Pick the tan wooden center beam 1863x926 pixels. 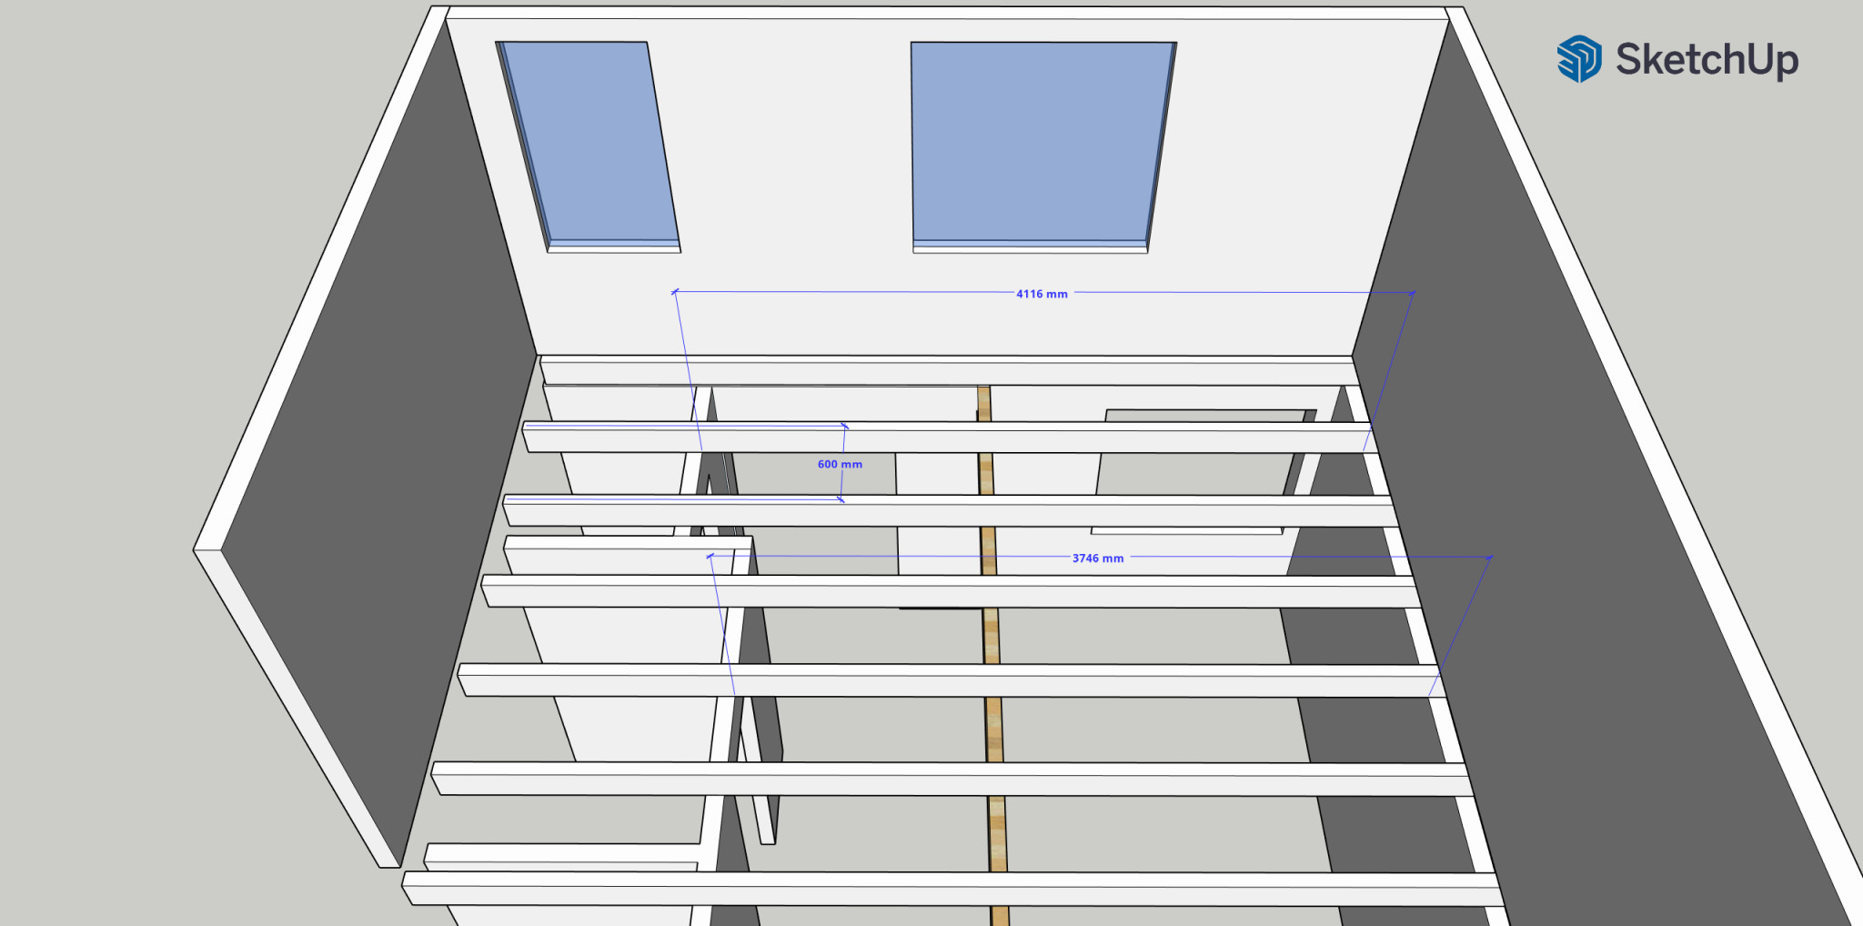tap(992, 637)
